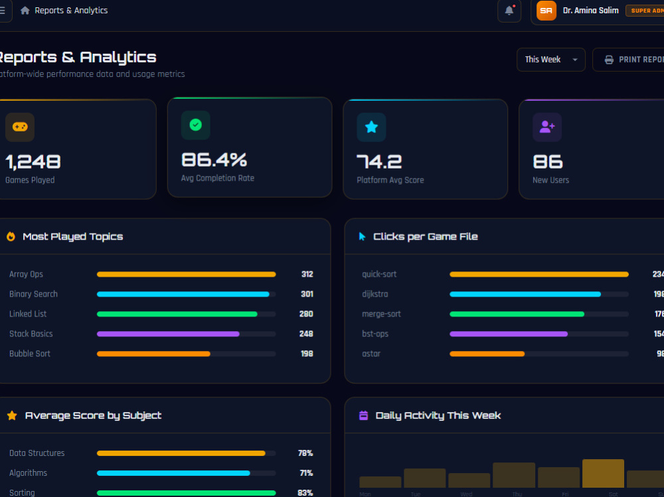The width and height of the screenshot is (664, 497).
Task: Click the home icon in breadcrumb
Action: [x=25, y=11]
